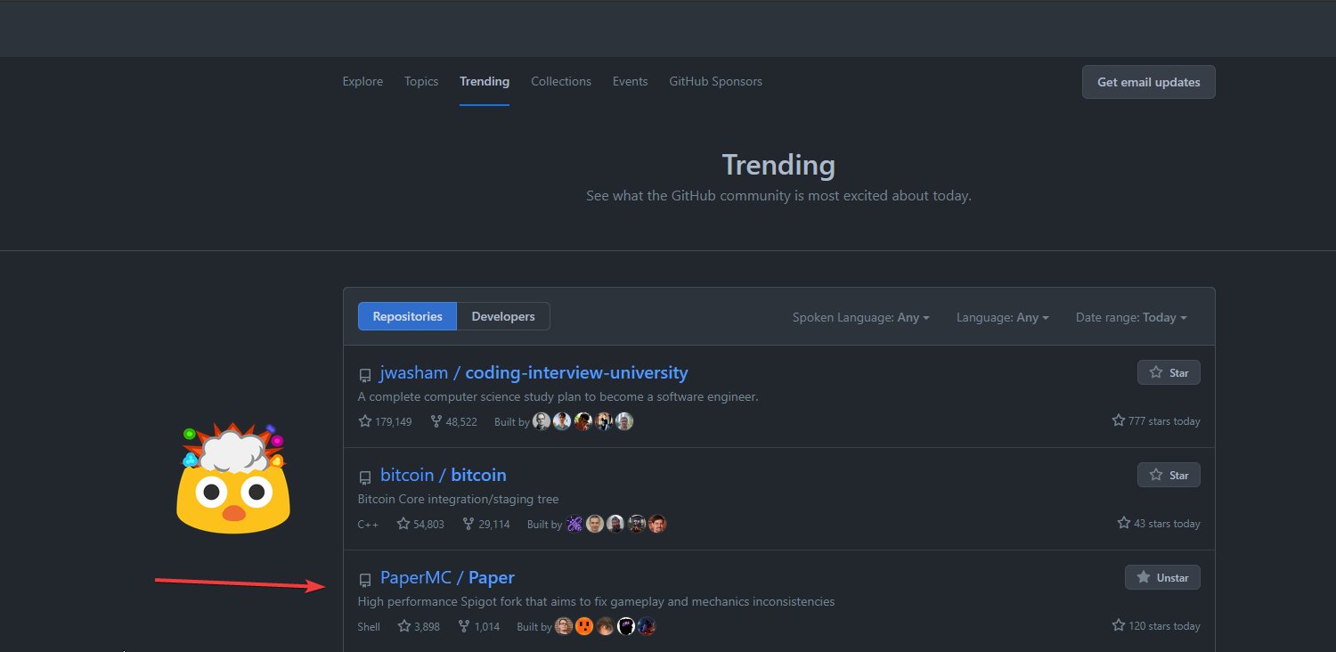This screenshot has height=652, width=1336.
Task: Open the Spoken Language filter dropdown
Action: [x=860, y=317]
